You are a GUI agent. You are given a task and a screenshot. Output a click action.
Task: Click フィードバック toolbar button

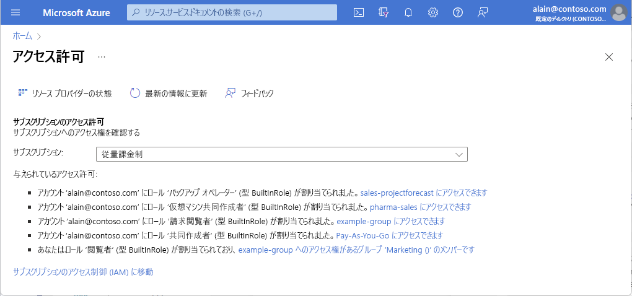[250, 94]
